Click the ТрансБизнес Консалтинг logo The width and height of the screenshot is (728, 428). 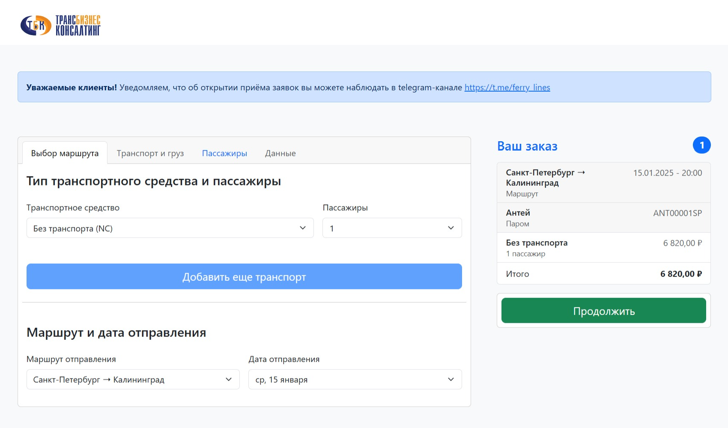[x=60, y=25]
